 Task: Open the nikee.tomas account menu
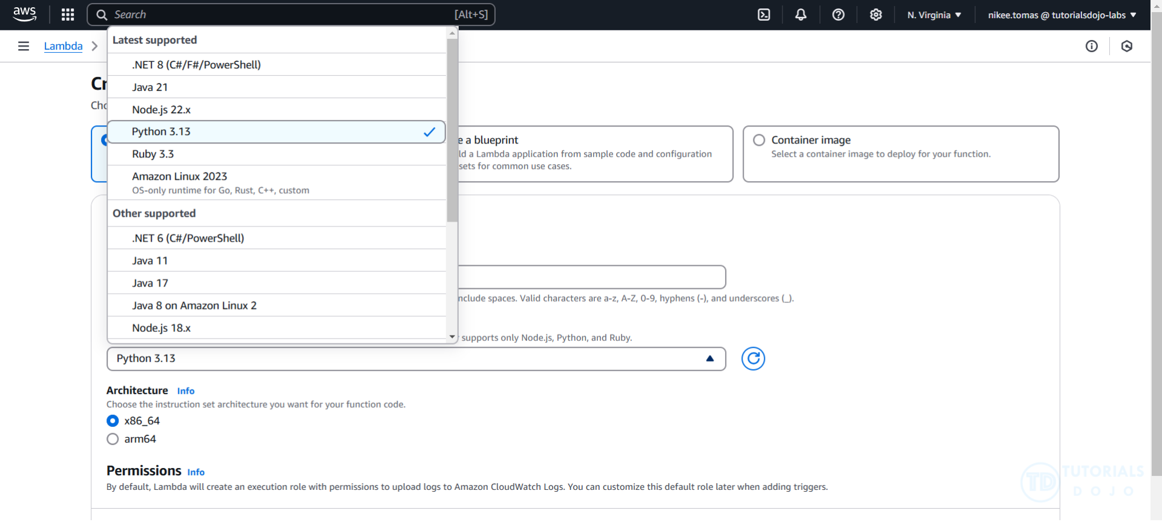(x=1062, y=15)
